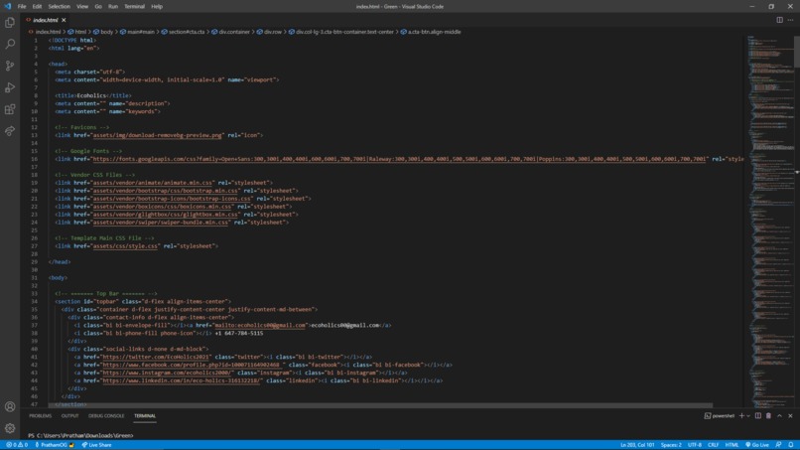Image resolution: width=800 pixels, height=450 pixels.
Task: Open the Help menu
Action: (x=157, y=7)
